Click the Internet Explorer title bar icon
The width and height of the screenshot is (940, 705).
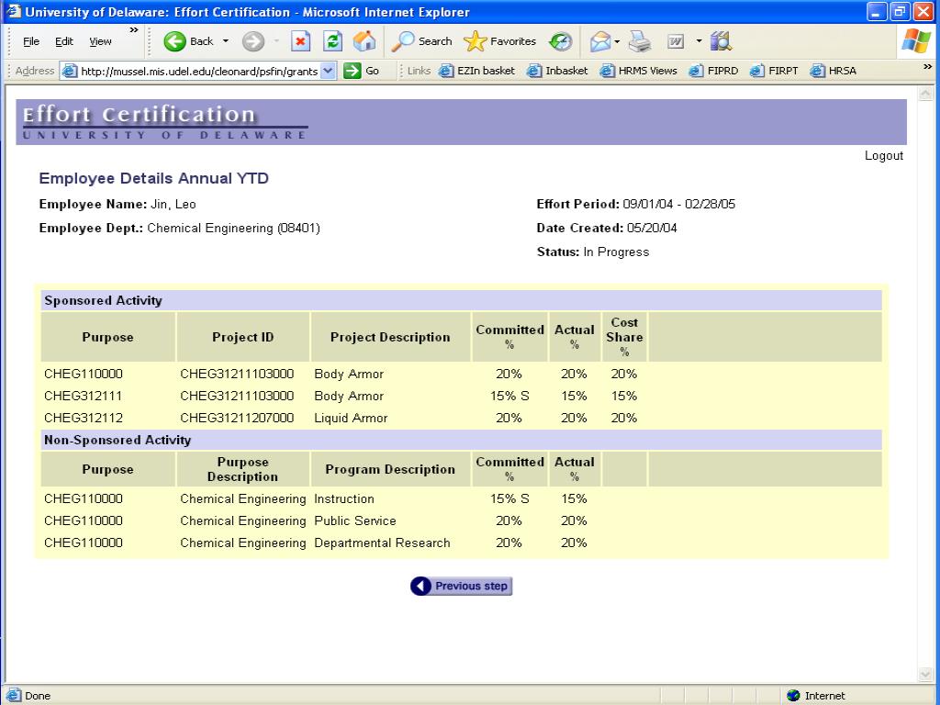tap(13, 11)
